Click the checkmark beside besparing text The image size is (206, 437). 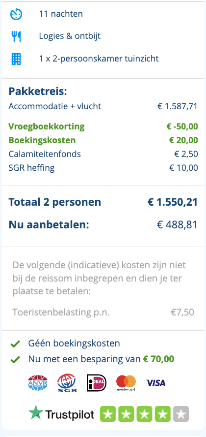point(15,360)
